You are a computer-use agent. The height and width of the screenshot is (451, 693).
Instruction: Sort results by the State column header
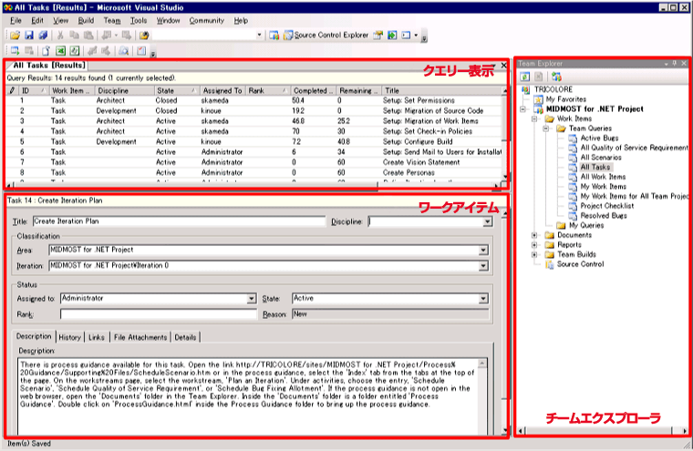(x=176, y=90)
